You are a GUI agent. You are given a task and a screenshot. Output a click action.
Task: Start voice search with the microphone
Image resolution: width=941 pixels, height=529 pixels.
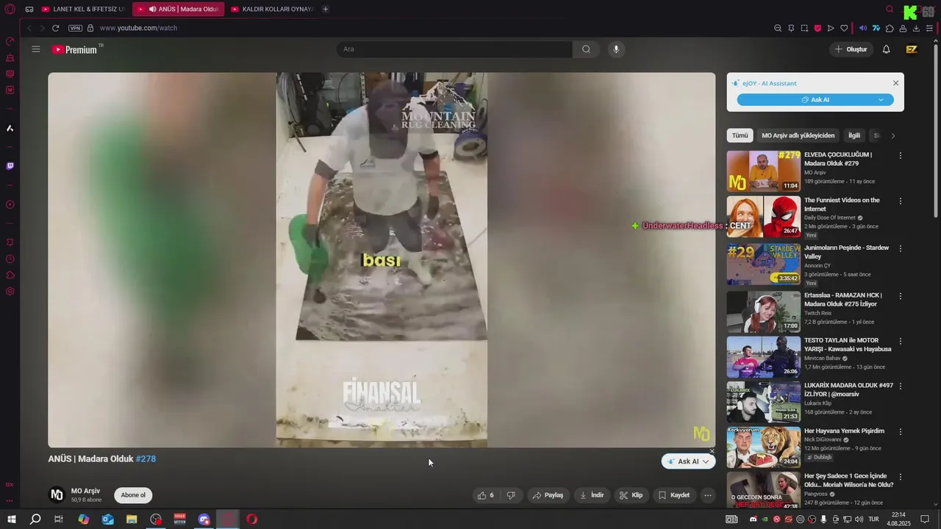[x=616, y=49]
